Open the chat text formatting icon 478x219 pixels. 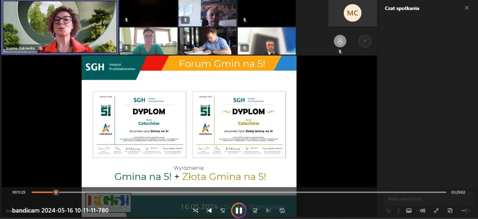coord(388,211)
